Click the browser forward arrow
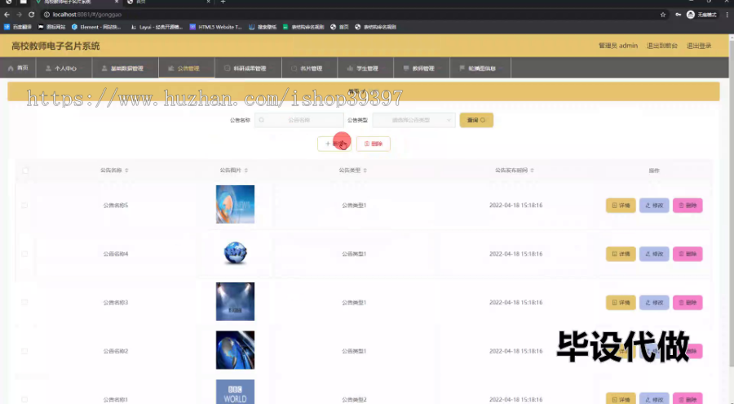The width and height of the screenshot is (734, 404). click(20, 15)
